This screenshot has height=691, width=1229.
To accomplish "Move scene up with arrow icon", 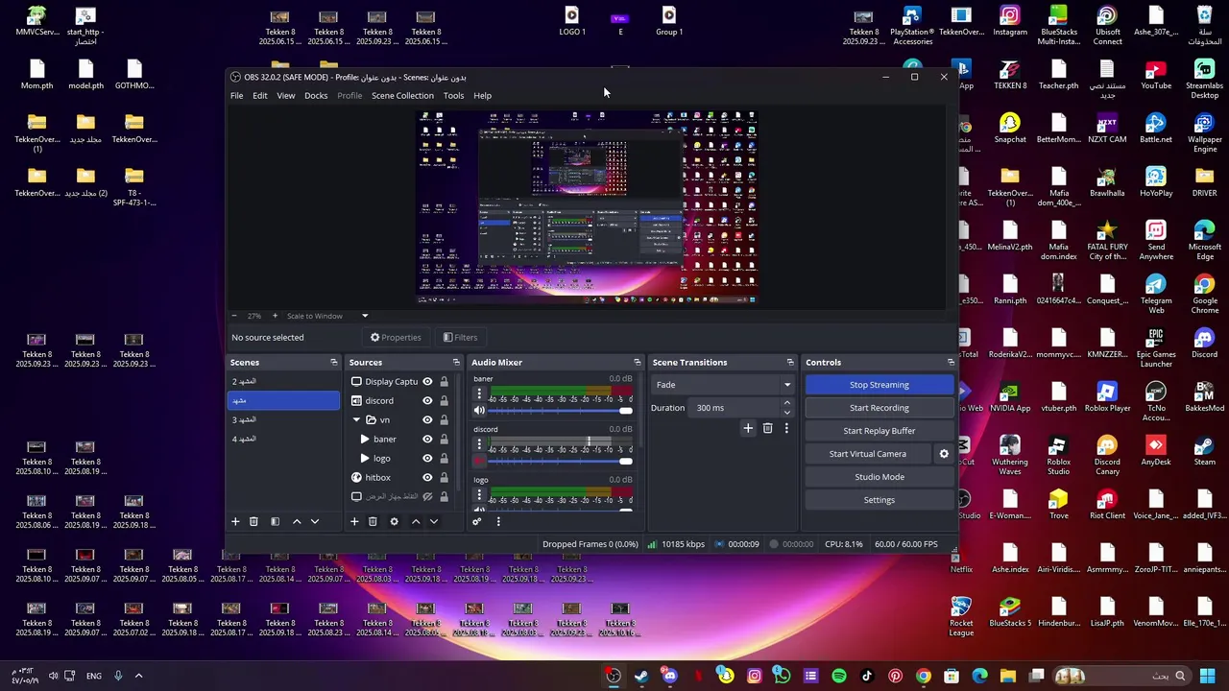I will pyautogui.click(x=297, y=521).
